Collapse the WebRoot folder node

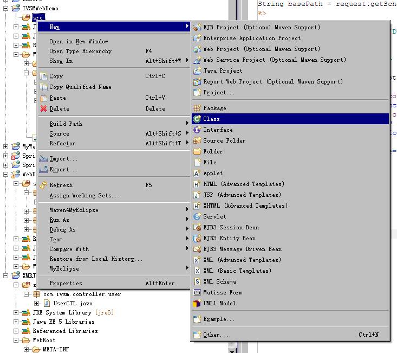point(16,340)
